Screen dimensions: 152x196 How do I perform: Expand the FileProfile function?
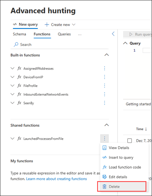coord(12,85)
